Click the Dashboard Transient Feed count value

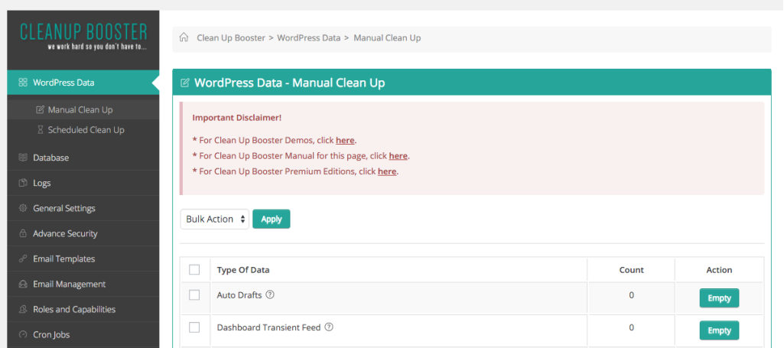[632, 327]
